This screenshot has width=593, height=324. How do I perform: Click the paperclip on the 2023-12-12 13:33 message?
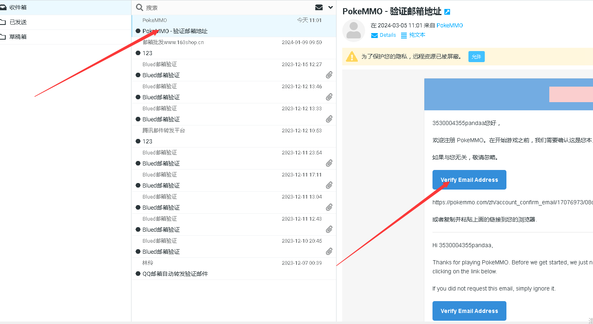tap(329, 119)
